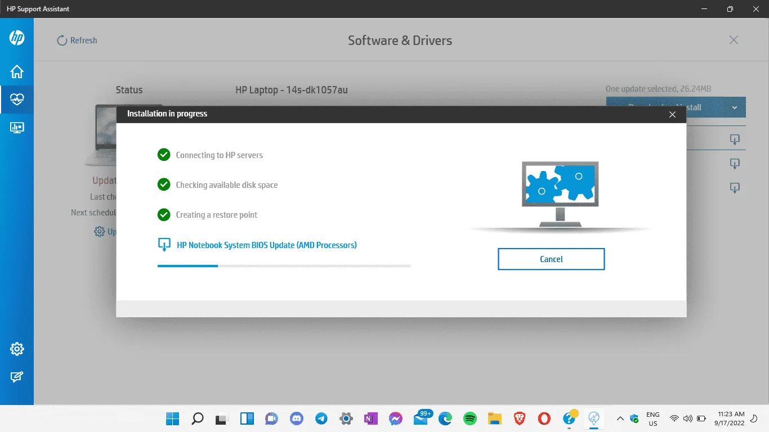Screen dimensions: 769x432
Task: Open the device health heart-monitor sidebar icon
Action: click(17, 100)
